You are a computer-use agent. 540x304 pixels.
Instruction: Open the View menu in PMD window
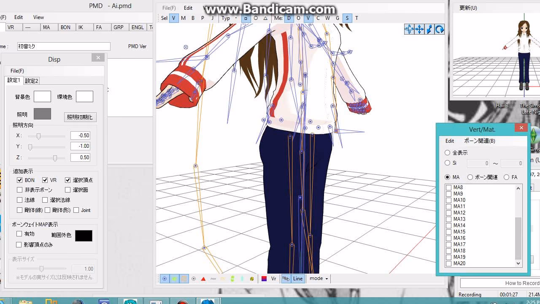38,17
